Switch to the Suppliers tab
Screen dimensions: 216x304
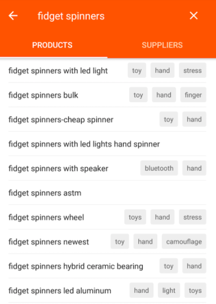tap(162, 45)
